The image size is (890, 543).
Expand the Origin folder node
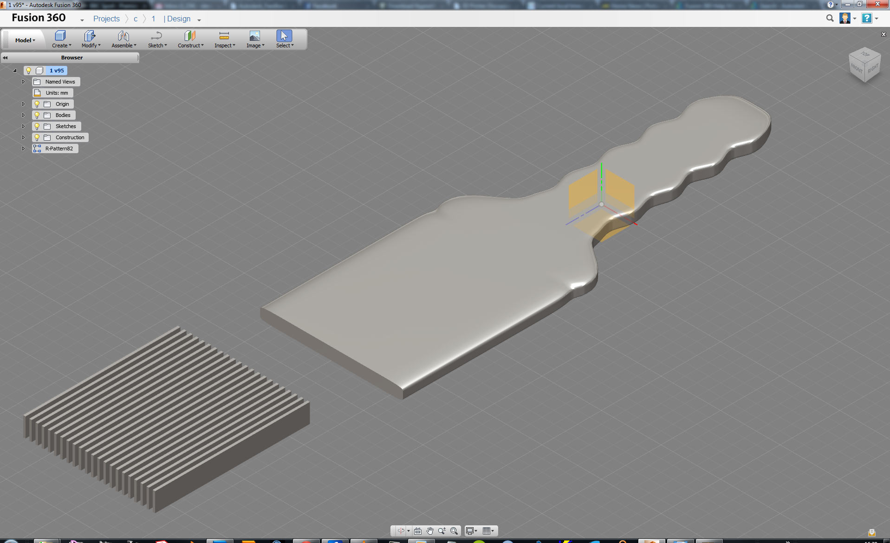point(23,104)
